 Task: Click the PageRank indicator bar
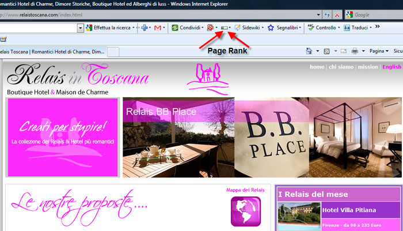click(x=224, y=27)
